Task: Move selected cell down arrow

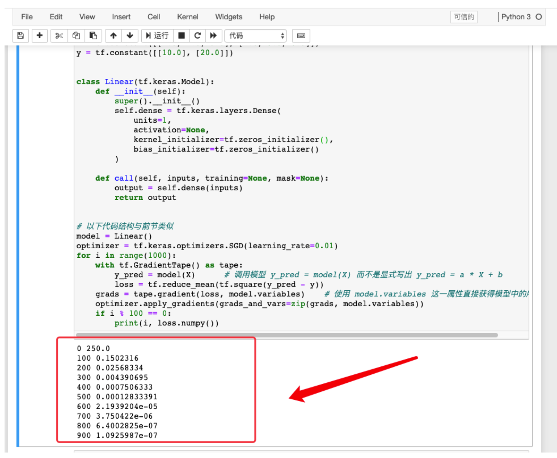Action: (x=130, y=36)
